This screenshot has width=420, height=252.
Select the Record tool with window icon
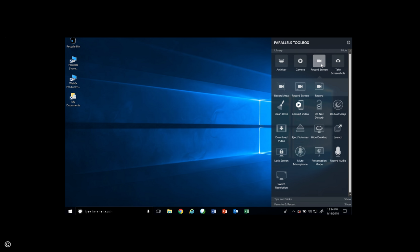(319, 89)
